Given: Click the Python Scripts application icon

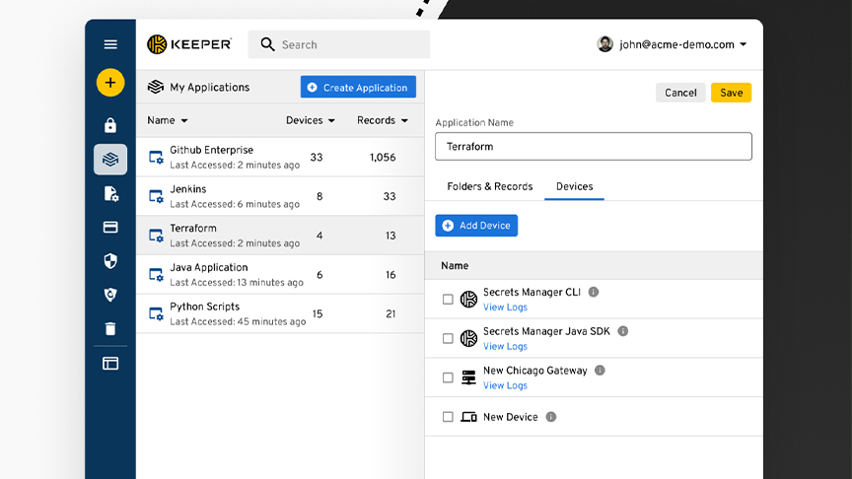Looking at the screenshot, I should pyautogui.click(x=156, y=313).
